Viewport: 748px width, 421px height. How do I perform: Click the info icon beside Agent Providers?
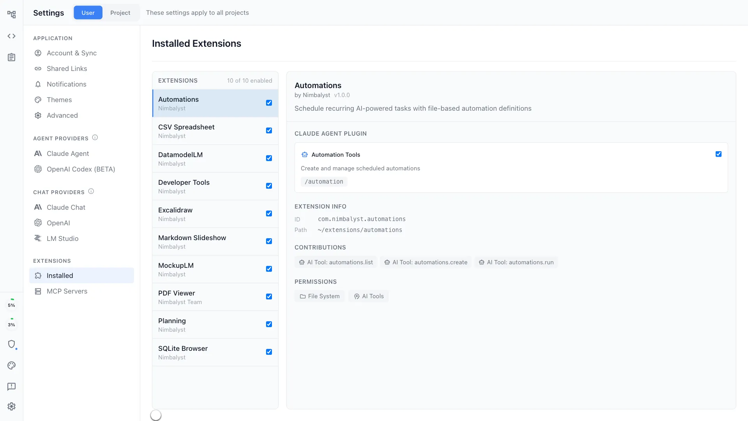pos(95,137)
